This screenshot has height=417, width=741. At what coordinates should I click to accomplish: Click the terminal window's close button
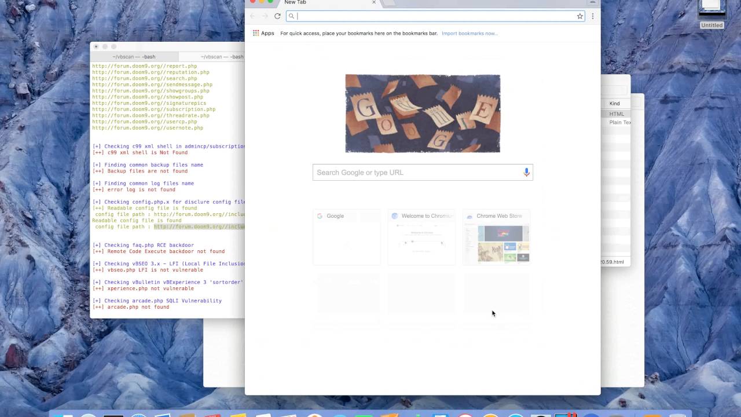(x=96, y=46)
